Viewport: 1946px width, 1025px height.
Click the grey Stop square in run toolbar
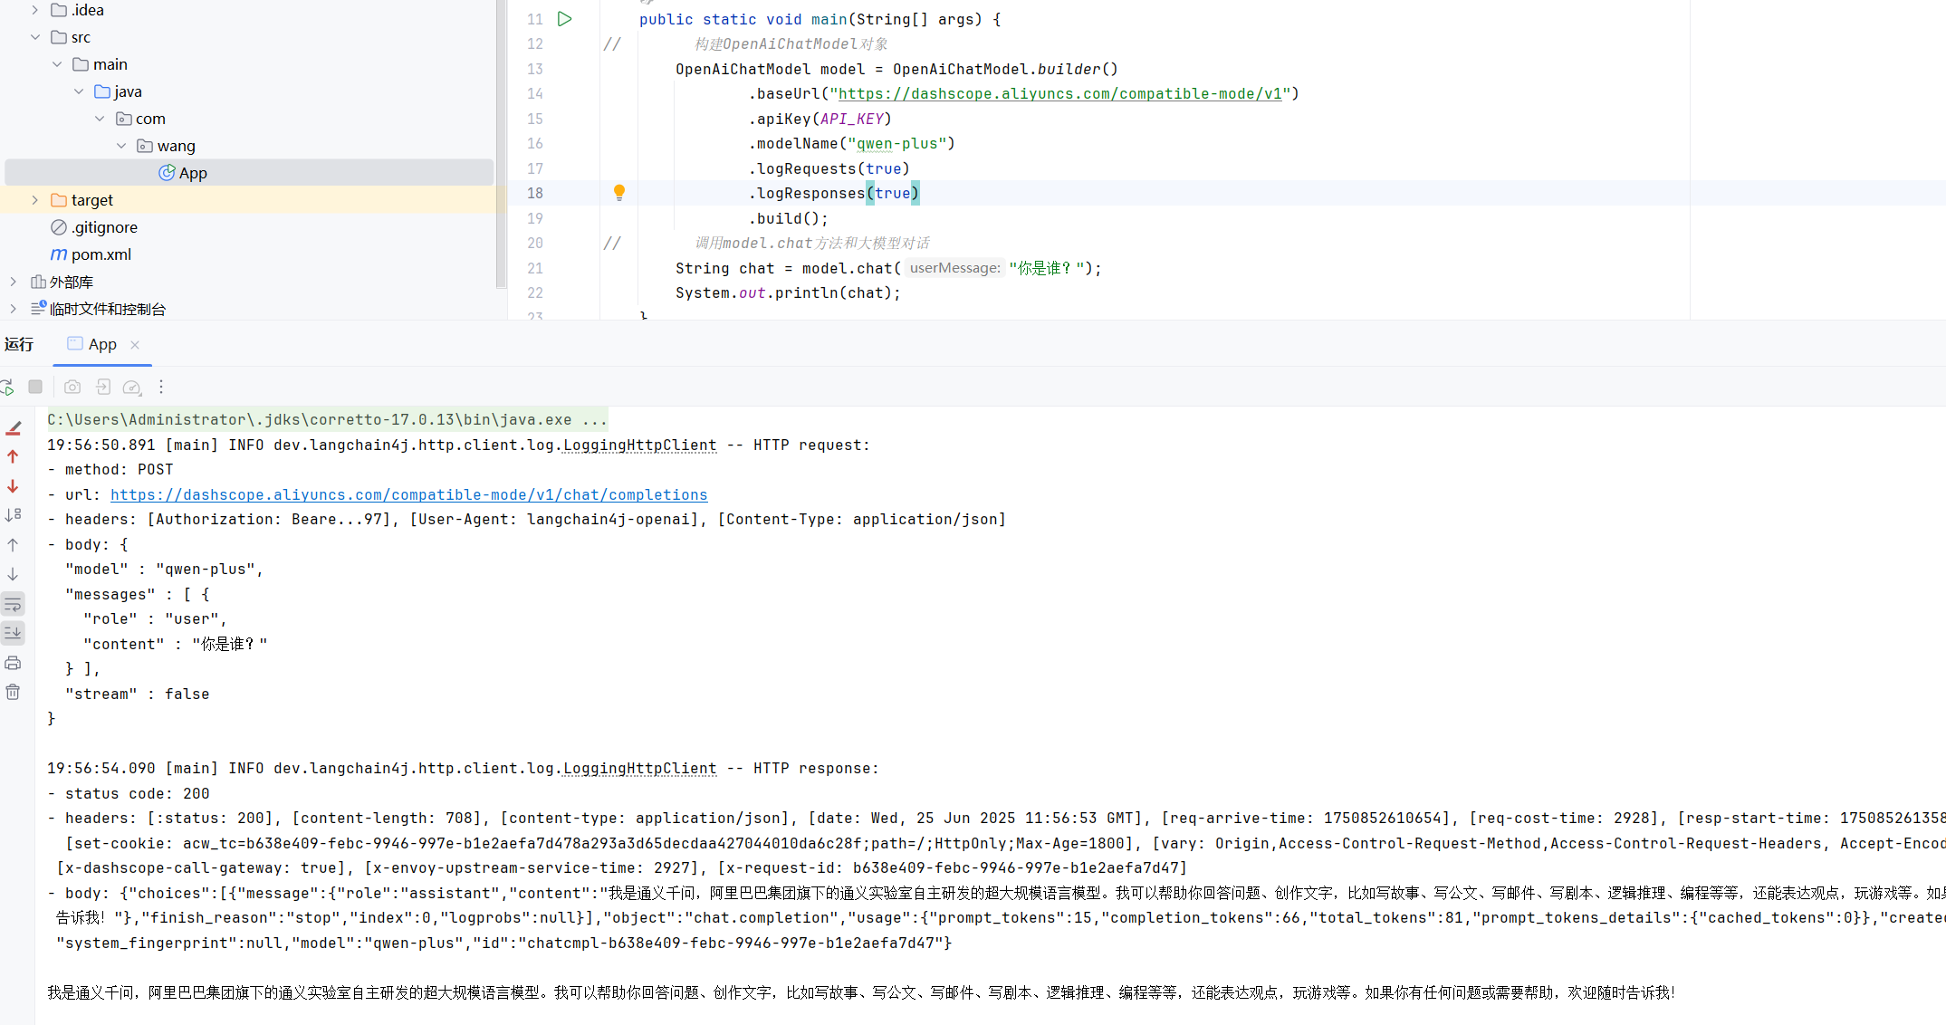point(35,387)
